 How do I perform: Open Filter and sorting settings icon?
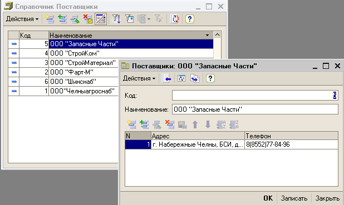(x=116, y=19)
